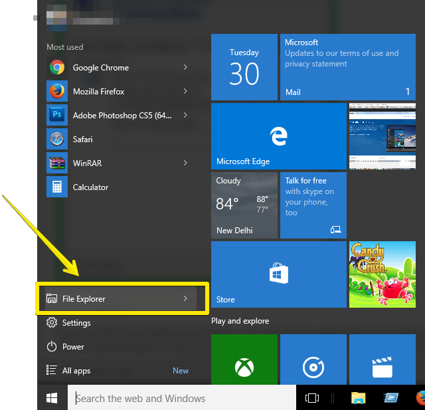This screenshot has height=410, width=425.
Task: Open the Skype Talk for free tile
Action: coord(313,205)
